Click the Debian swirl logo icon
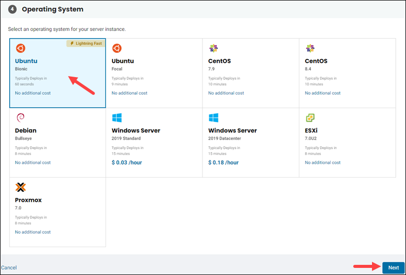The height and width of the screenshot is (275, 406). (20, 118)
